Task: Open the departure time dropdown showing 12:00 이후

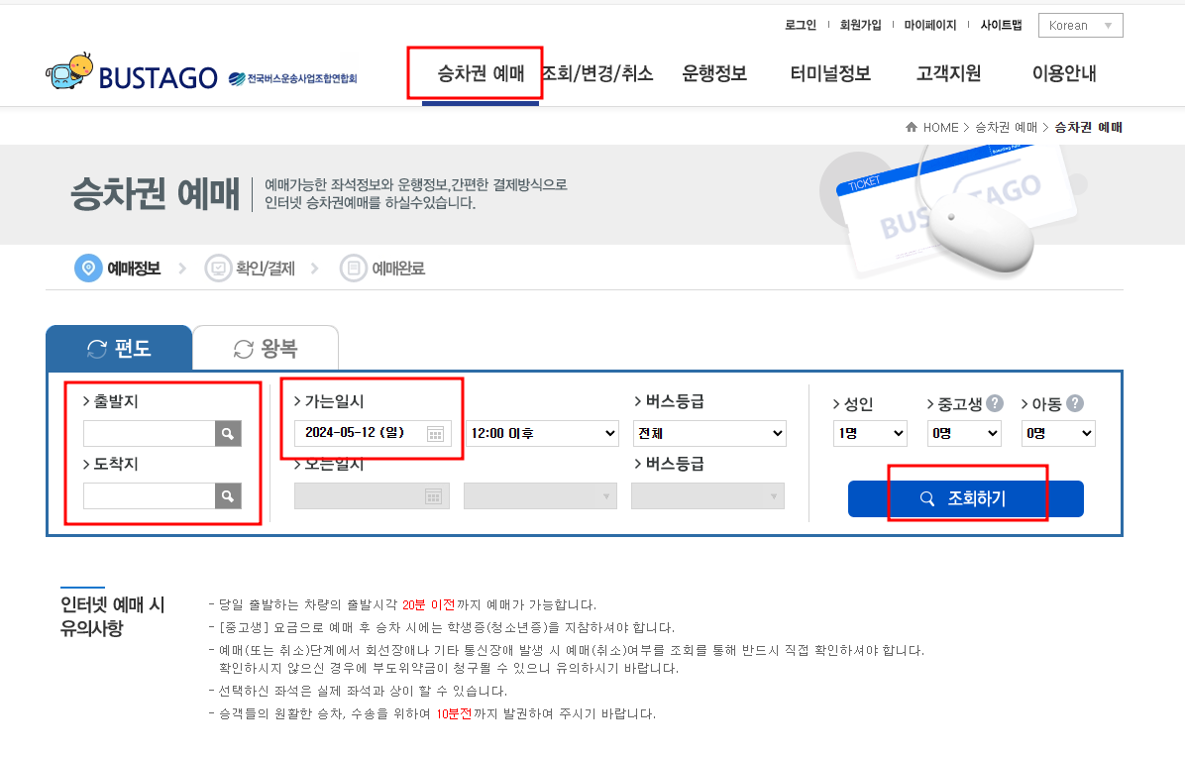Action: [x=541, y=433]
